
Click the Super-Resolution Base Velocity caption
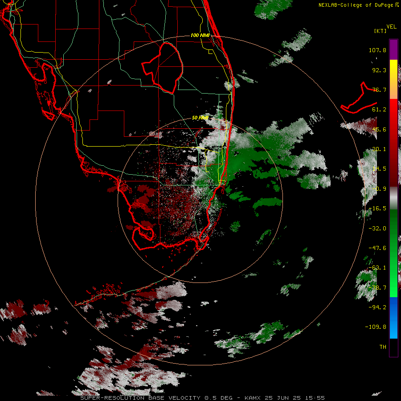(202, 398)
